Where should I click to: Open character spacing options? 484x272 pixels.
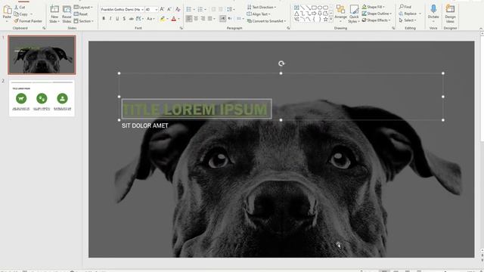point(139,19)
